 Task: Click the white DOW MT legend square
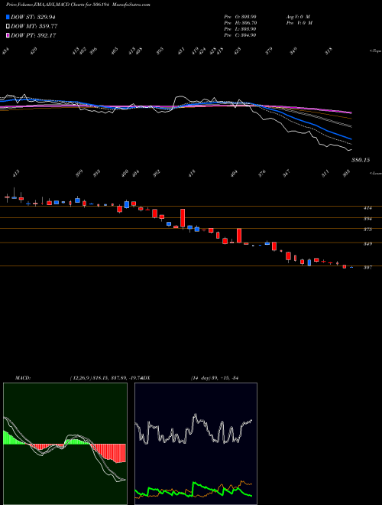pyautogui.click(x=8, y=26)
